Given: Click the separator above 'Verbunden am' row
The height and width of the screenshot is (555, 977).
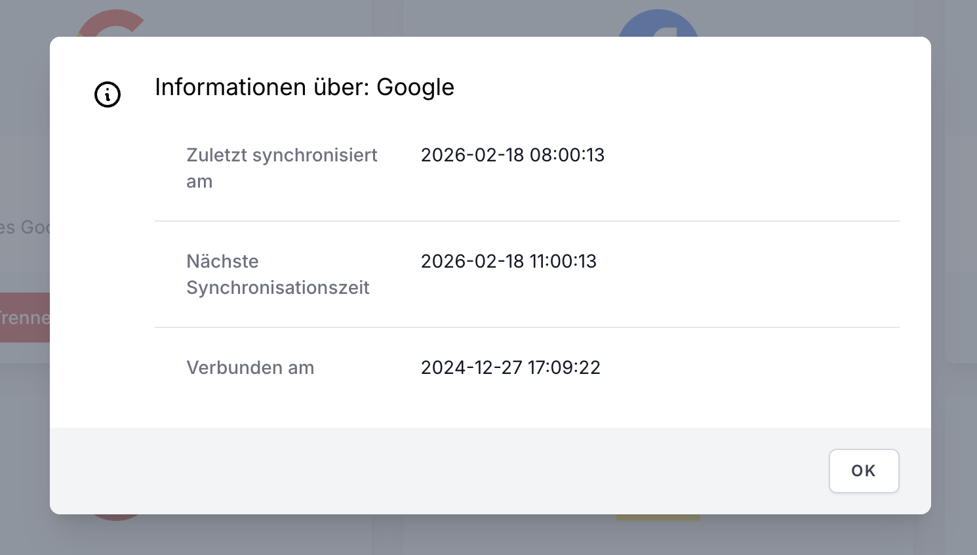Looking at the screenshot, I should pos(527,327).
